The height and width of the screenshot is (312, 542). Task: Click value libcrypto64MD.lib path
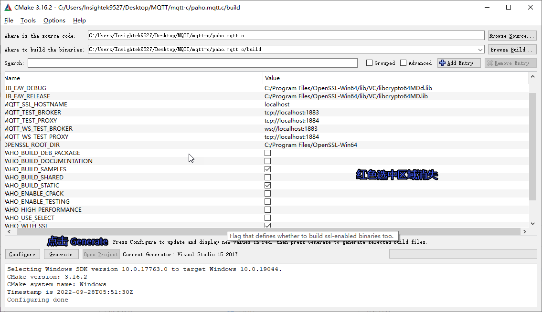pyautogui.click(x=346, y=96)
